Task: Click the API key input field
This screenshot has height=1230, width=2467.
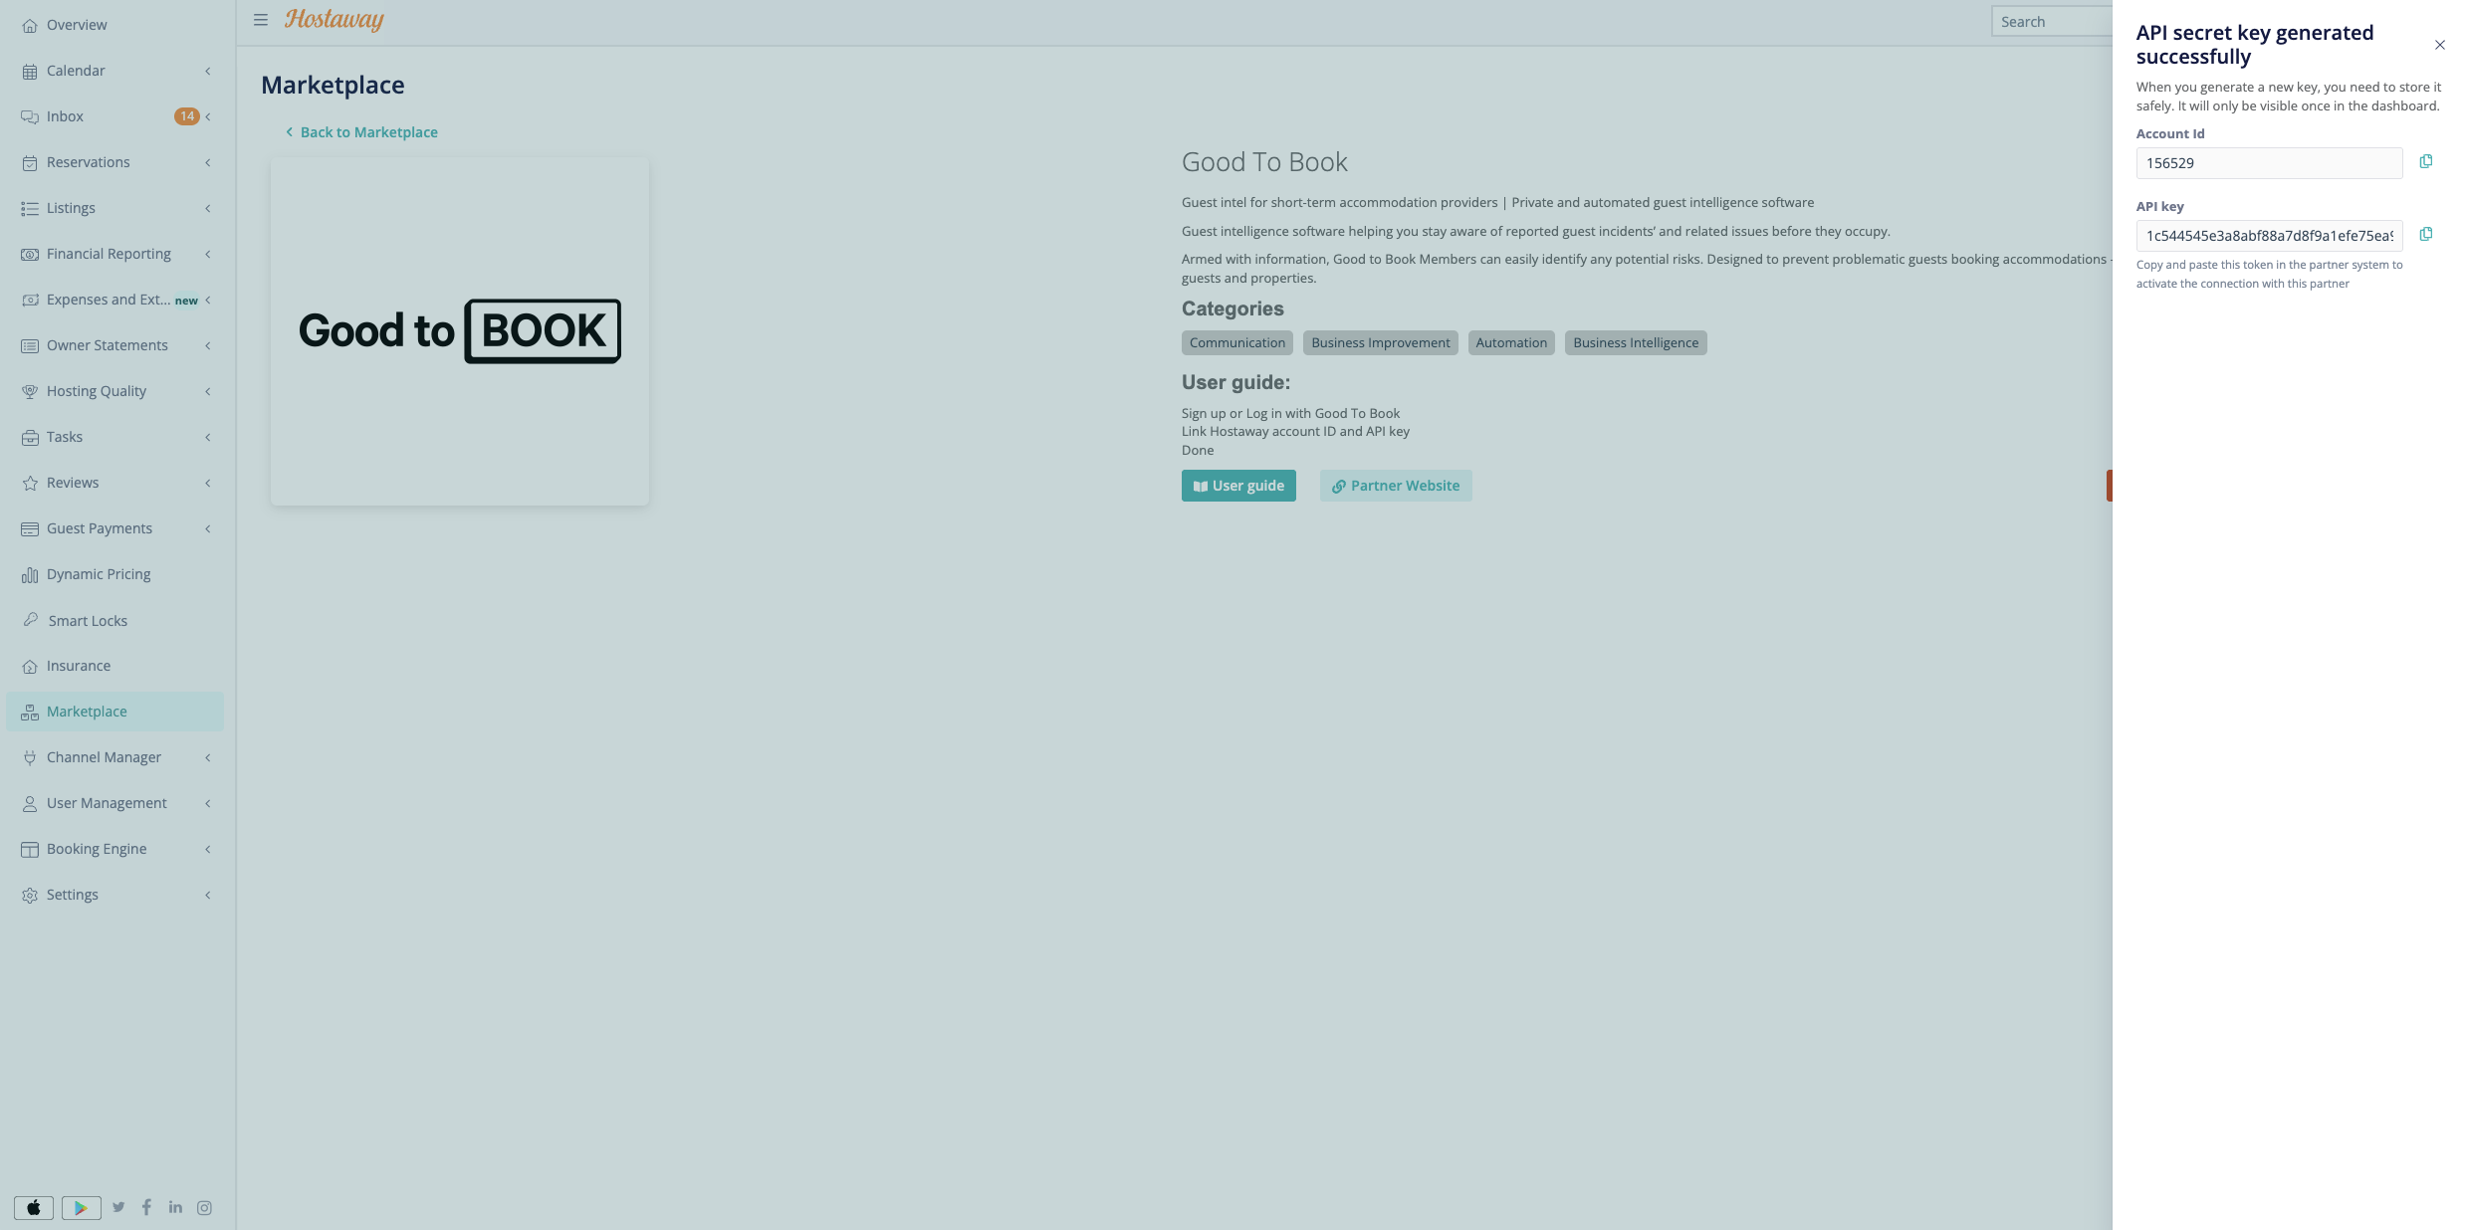Action: coord(2269,236)
